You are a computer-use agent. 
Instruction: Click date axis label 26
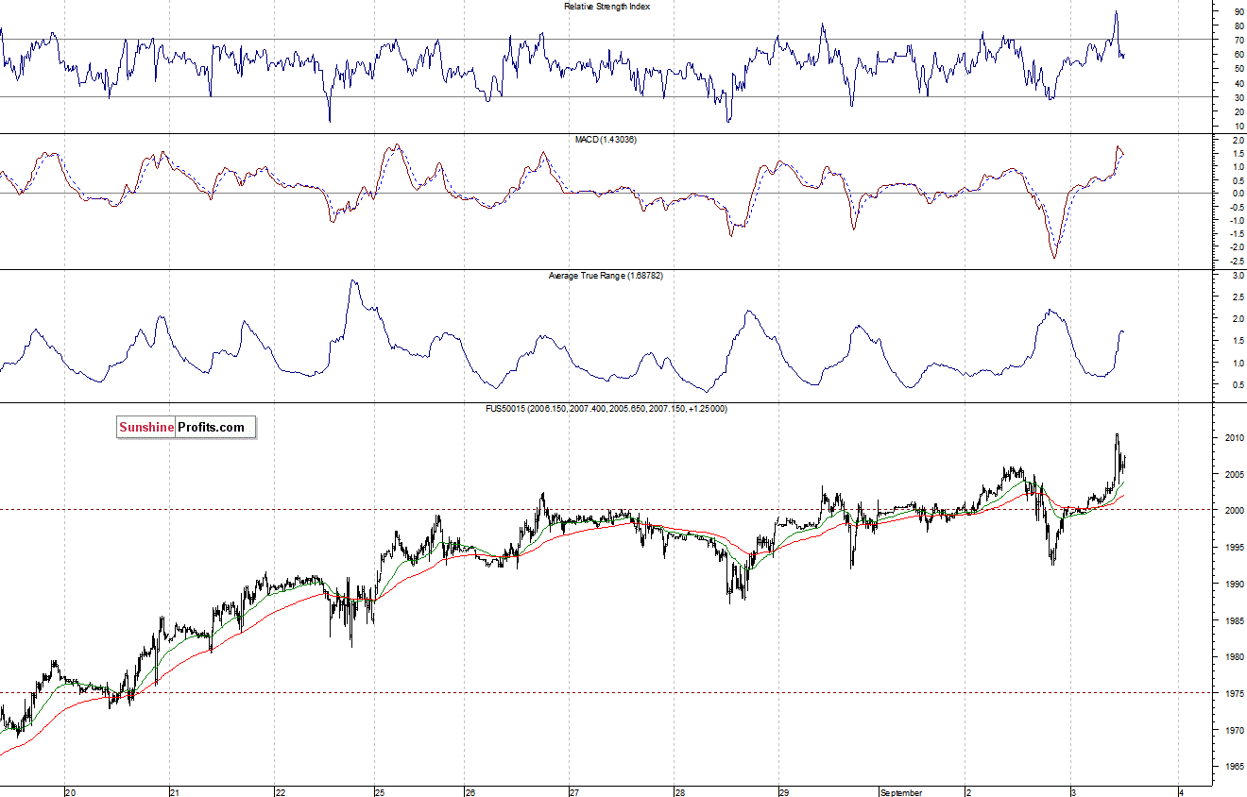(470, 793)
